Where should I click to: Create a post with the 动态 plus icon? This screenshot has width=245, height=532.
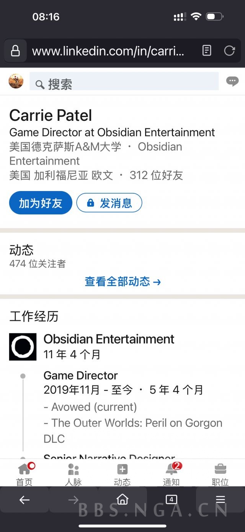pos(122,472)
